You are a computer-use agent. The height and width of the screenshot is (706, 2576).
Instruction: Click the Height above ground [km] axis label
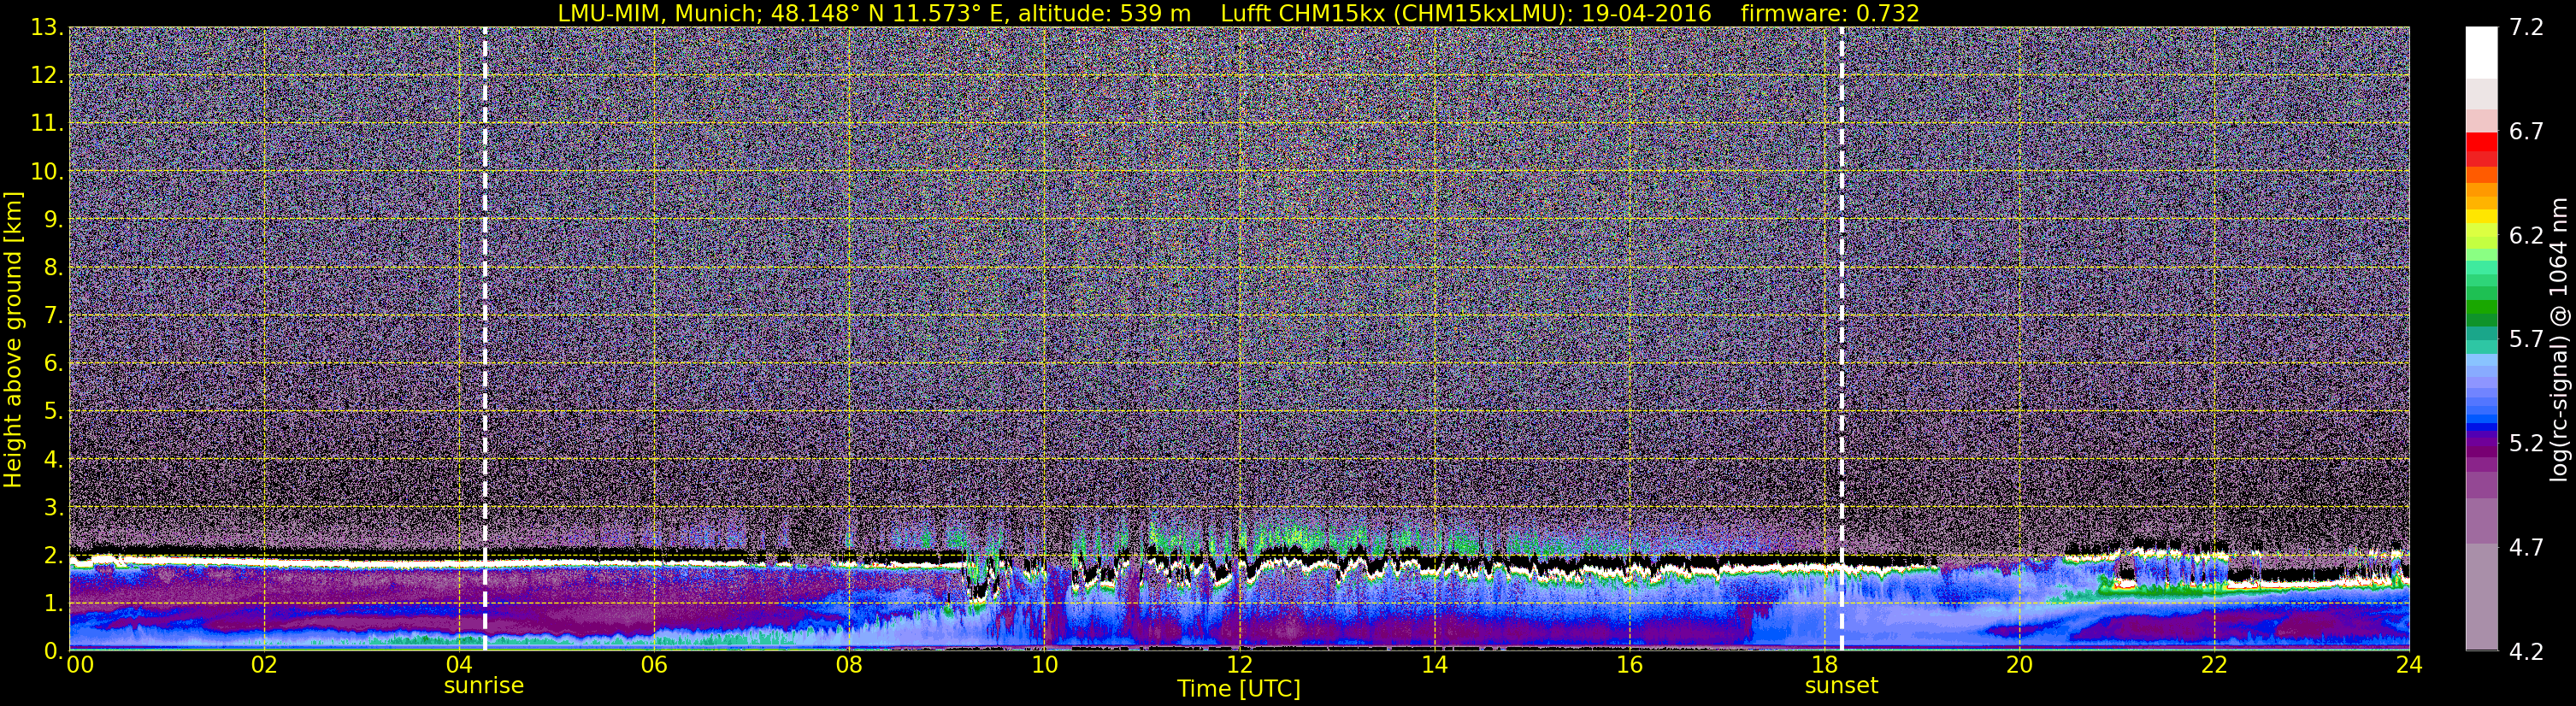coord(13,339)
